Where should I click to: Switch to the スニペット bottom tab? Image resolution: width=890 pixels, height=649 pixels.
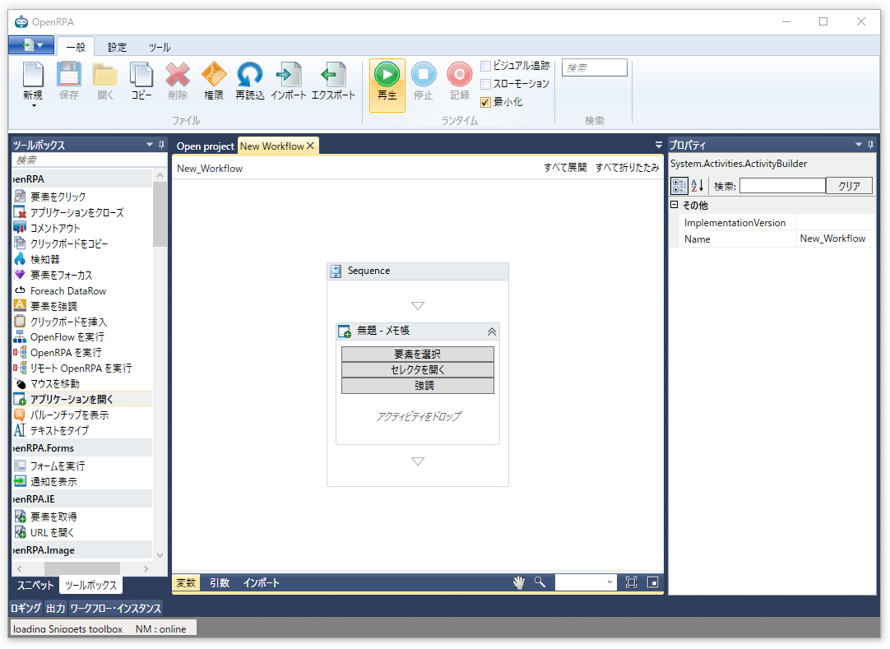point(35,586)
